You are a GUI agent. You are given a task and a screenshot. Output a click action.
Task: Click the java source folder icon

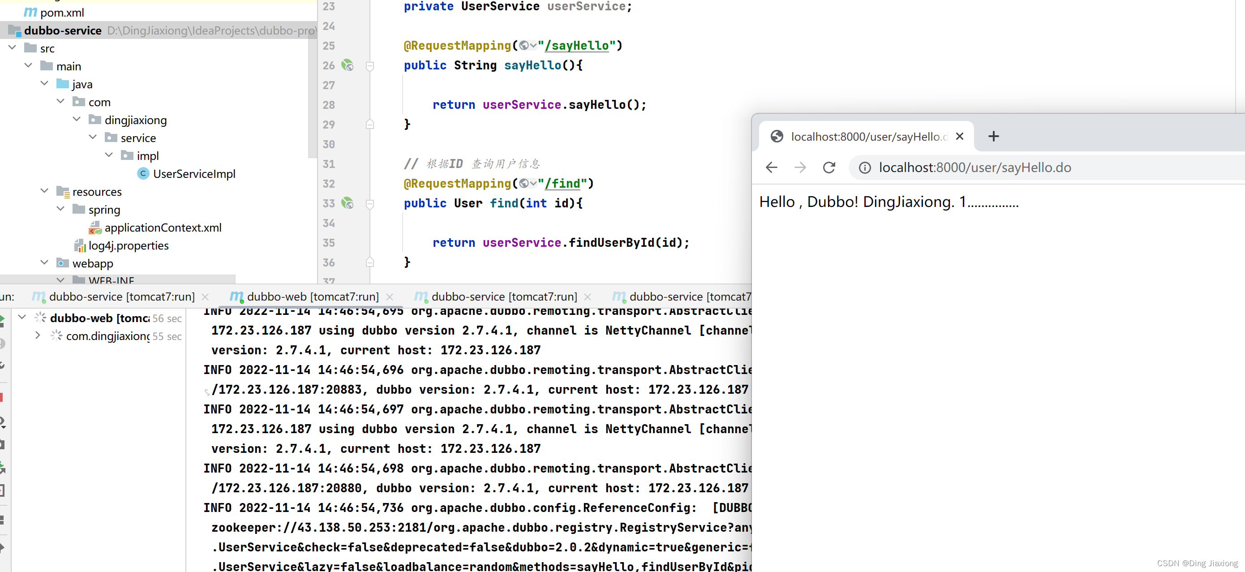[x=63, y=84]
